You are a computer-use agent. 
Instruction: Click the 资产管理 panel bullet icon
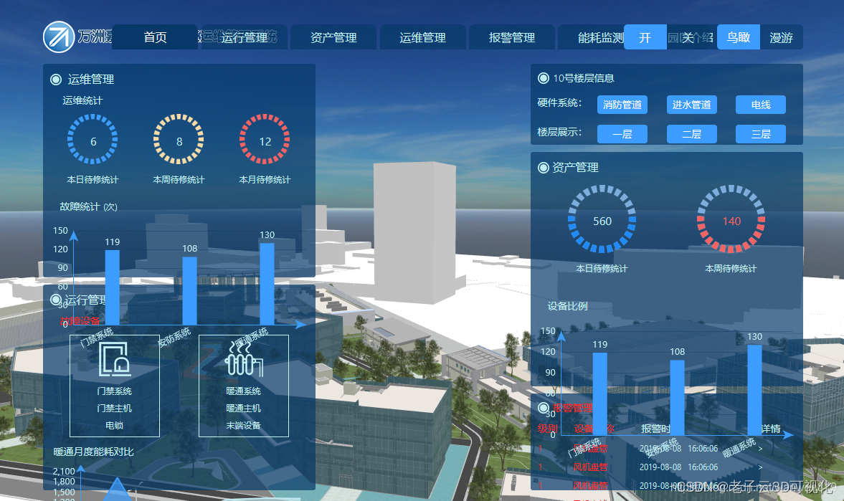(543, 168)
